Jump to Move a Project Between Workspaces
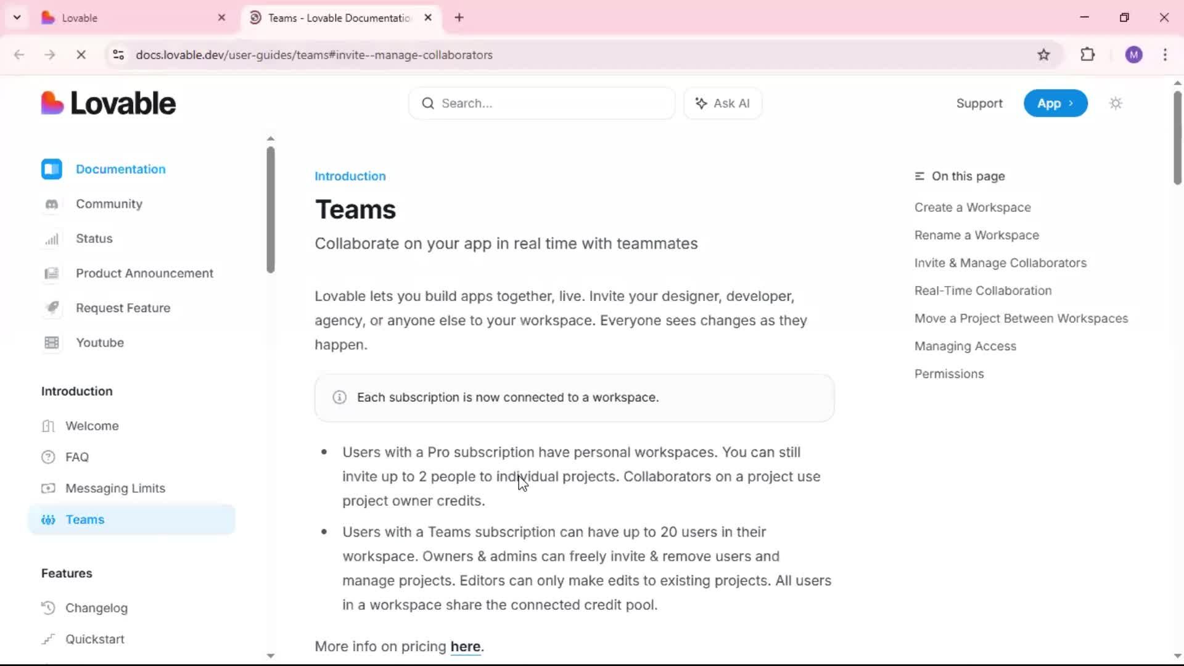This screenshot has height=666, width=1184. point(1021,319)
